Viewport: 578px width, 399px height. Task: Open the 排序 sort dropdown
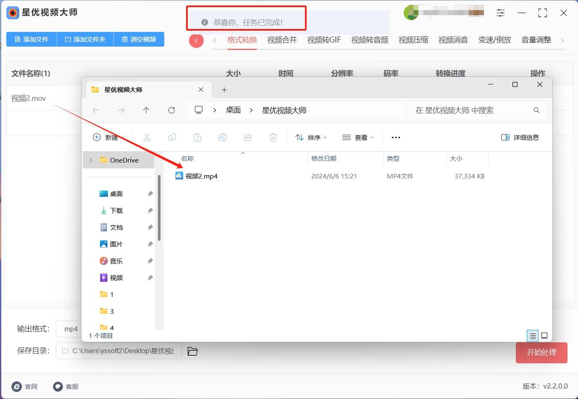pos(311,137)
